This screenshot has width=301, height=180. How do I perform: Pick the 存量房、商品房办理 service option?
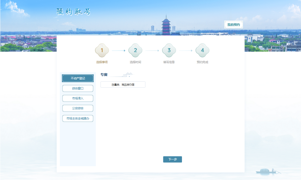tap(123, 85)
